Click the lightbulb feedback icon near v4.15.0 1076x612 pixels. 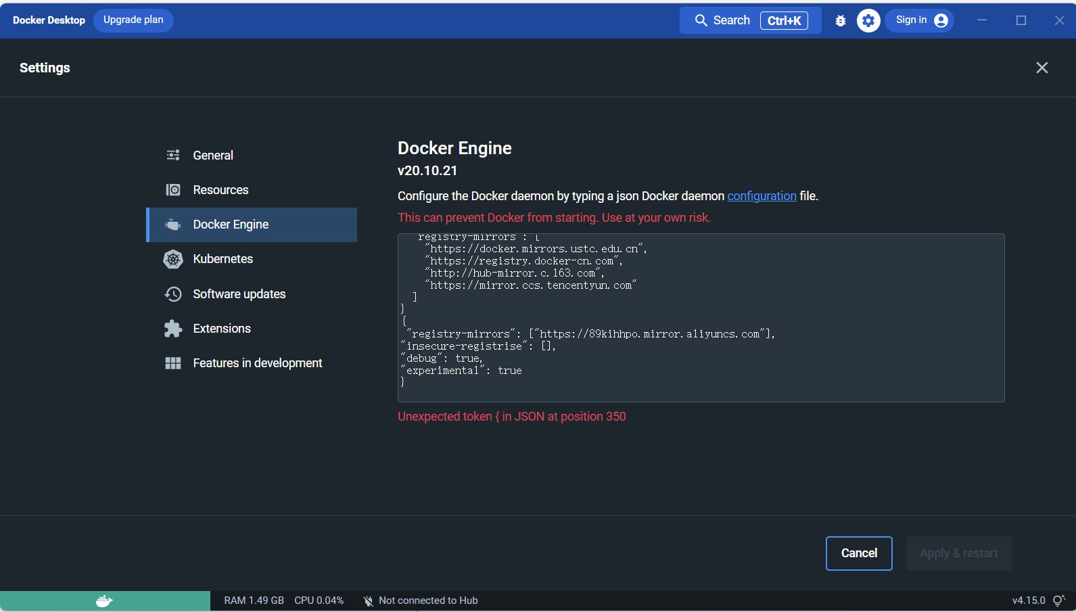pyautogui.click(x=1059, y=601)
